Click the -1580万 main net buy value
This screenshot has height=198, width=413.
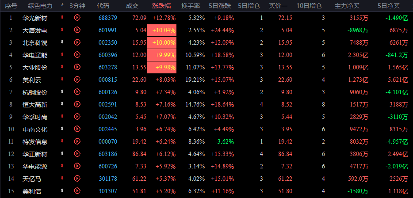coord(357,191)
